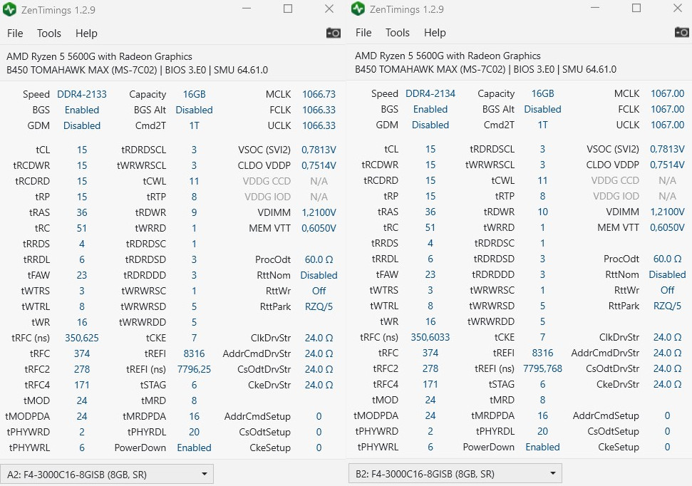Close the right ZenTimings window
The image size is (692, 486).
tap(678, 9)
